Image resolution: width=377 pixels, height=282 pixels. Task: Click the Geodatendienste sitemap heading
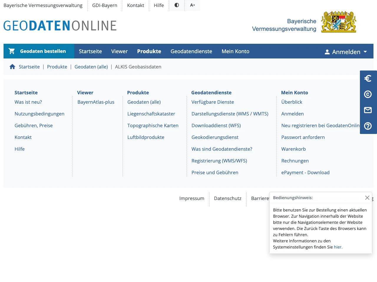point(211,93)
